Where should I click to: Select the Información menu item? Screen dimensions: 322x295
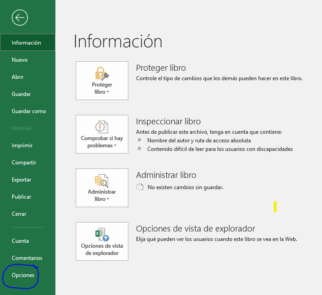coord(28,42)
